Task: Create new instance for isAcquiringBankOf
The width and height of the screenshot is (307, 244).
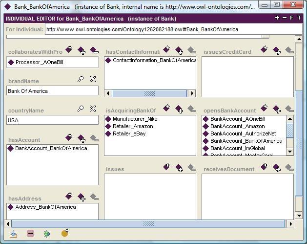Action: point(166,108)
